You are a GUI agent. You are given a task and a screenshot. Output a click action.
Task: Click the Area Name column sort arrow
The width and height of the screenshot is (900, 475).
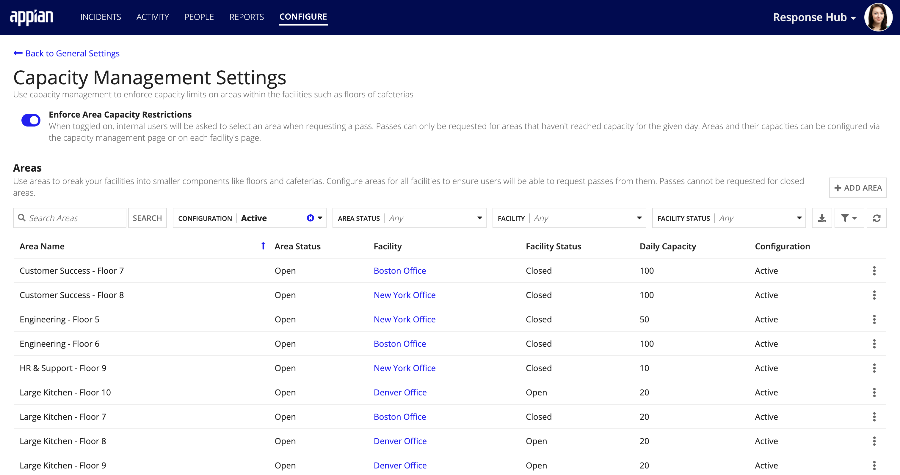(x=263, y=246)
